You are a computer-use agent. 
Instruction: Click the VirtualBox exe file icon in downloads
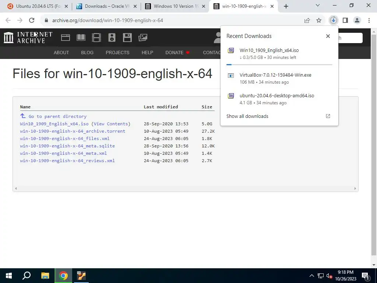(231, 76)
